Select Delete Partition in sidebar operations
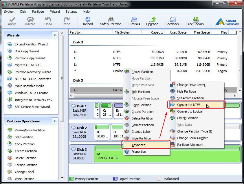Screen dimensions: 244x184 pyautogui.click(x=25, y=158)
